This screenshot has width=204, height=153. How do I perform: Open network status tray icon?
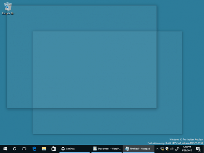tap(162, 149)
